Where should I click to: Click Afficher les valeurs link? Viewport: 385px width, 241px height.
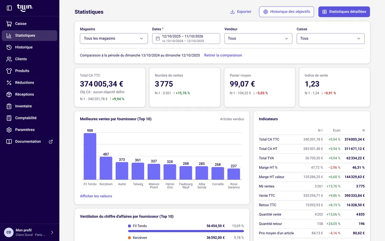[x=96, y=196]
